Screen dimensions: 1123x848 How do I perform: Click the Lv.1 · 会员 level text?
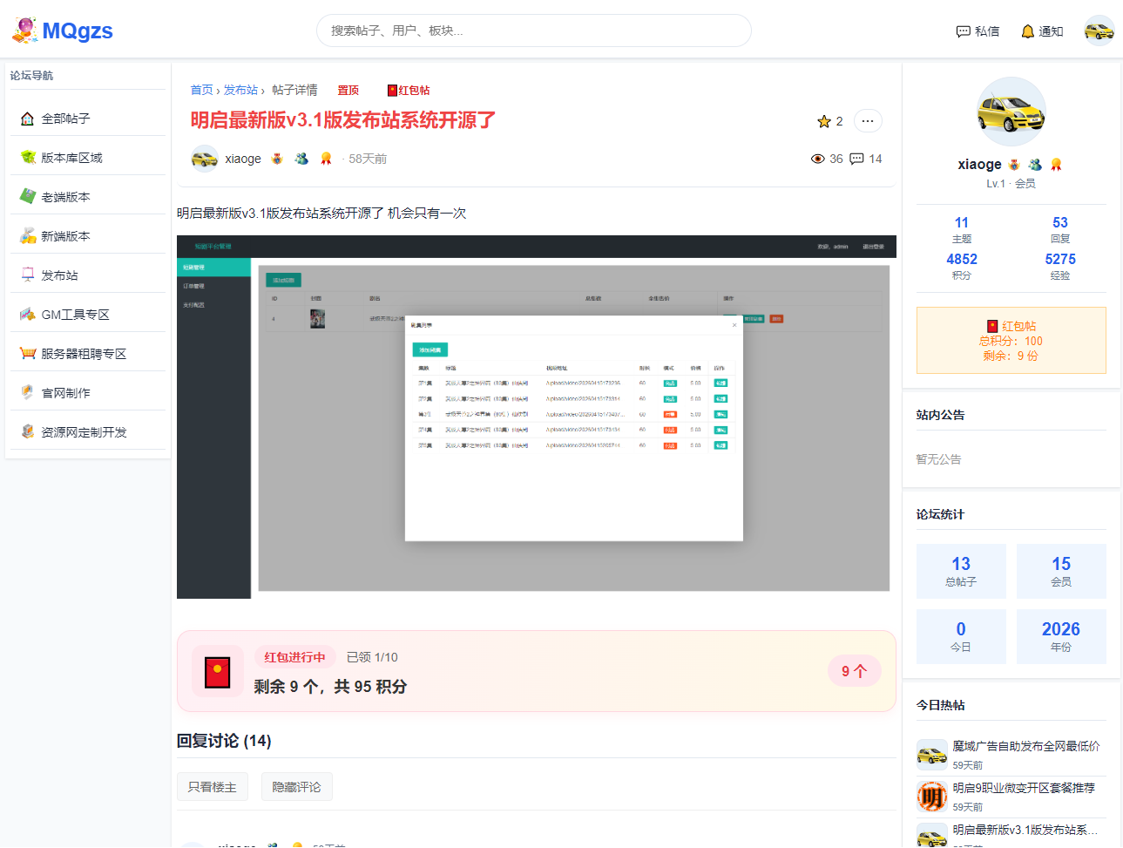point(1011,184)
